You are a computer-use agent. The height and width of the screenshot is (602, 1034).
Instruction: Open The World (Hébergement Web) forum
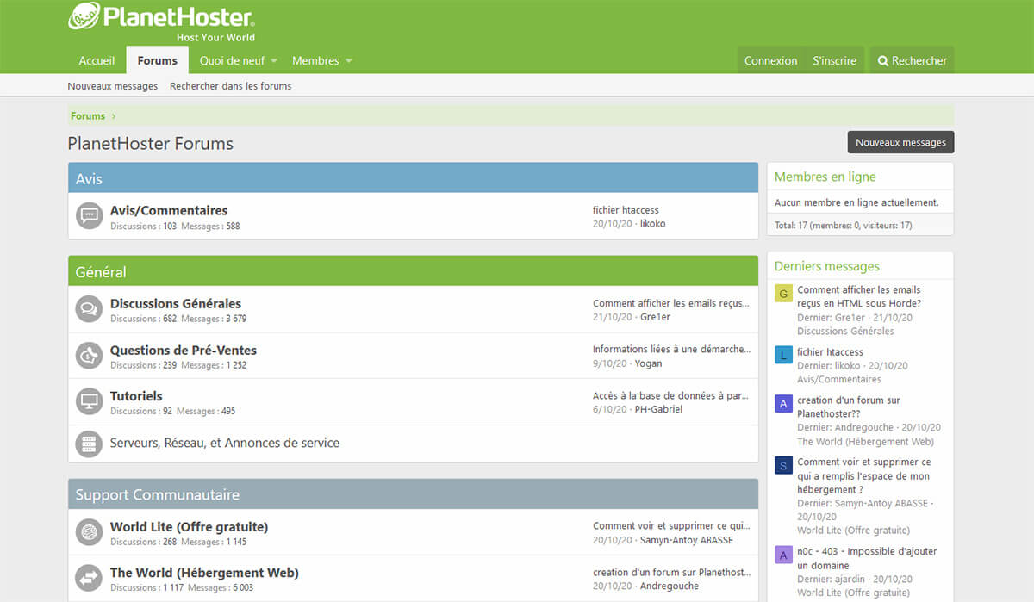204,572
